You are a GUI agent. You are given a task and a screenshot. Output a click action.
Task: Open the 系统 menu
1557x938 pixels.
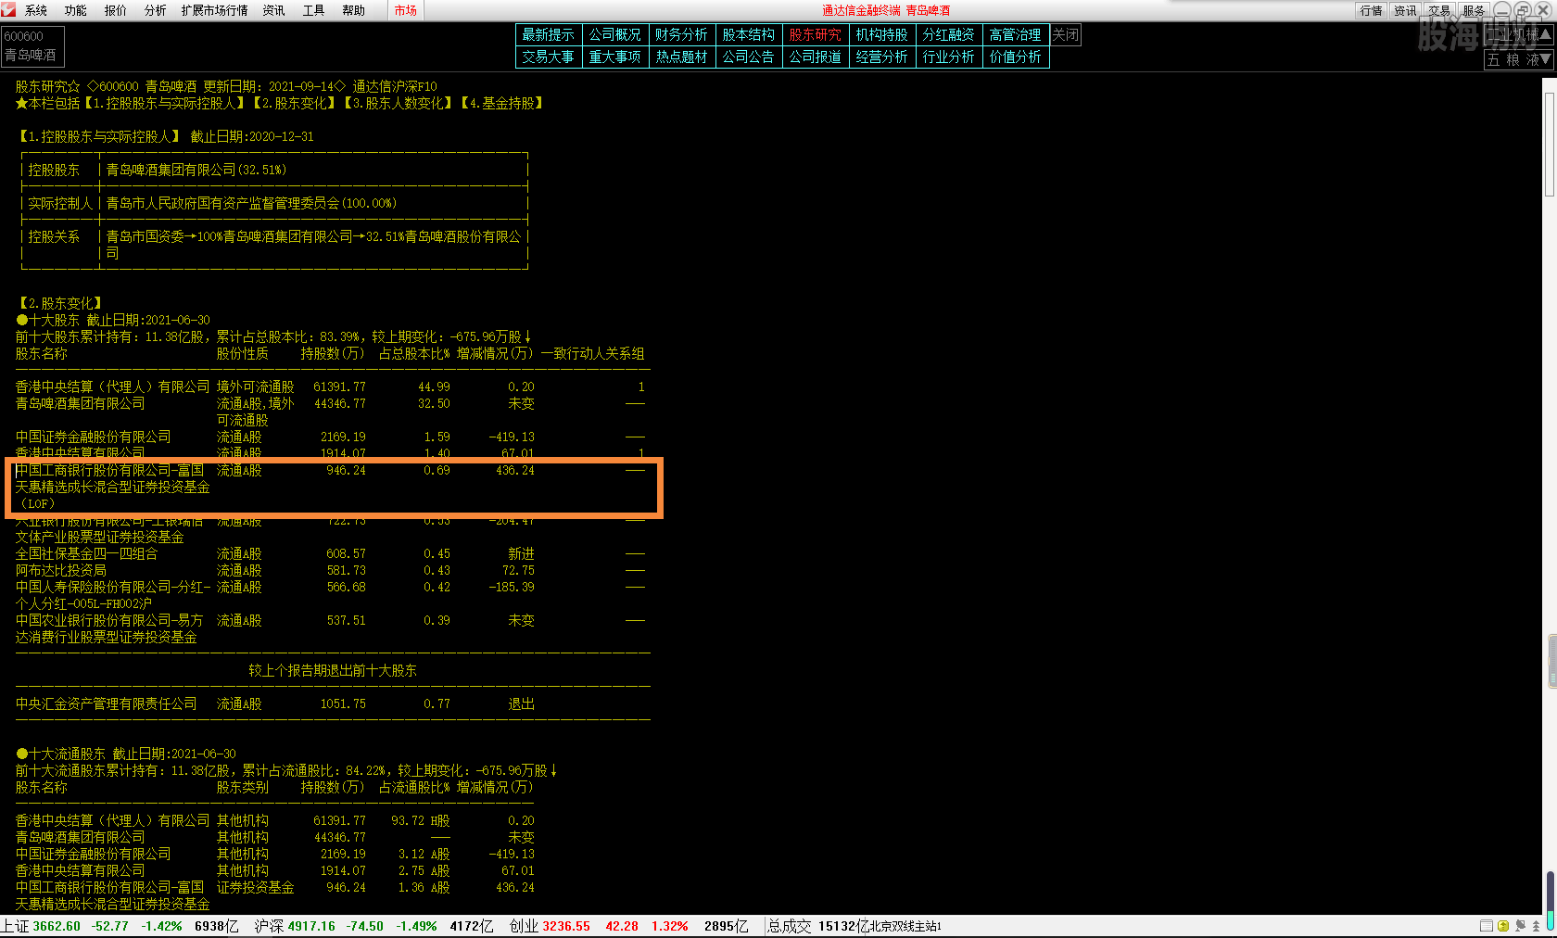(x=36, y=10)
